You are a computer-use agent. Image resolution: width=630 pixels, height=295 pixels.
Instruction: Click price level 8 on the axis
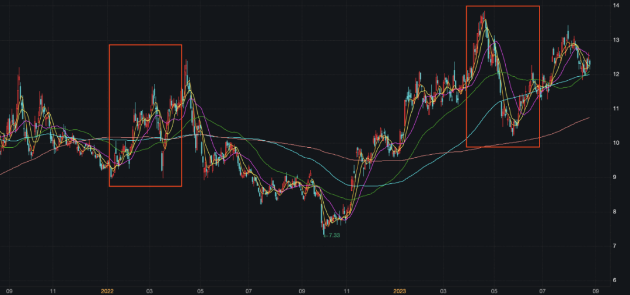click(615, 211)
